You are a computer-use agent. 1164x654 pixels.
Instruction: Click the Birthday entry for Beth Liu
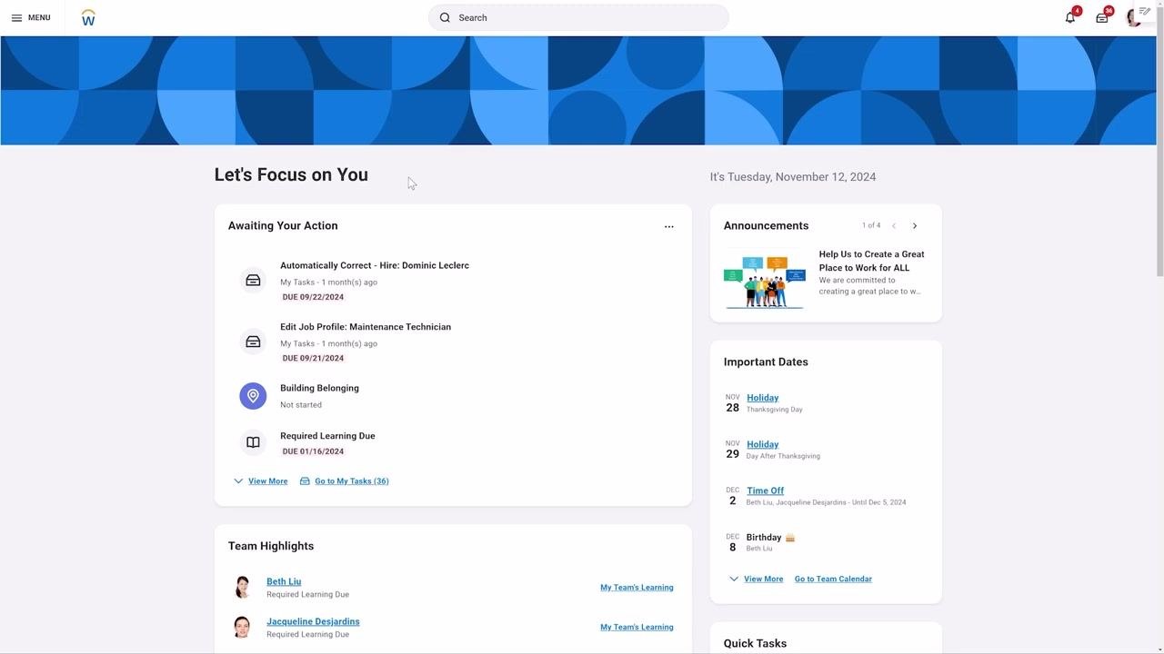point(764,538)
